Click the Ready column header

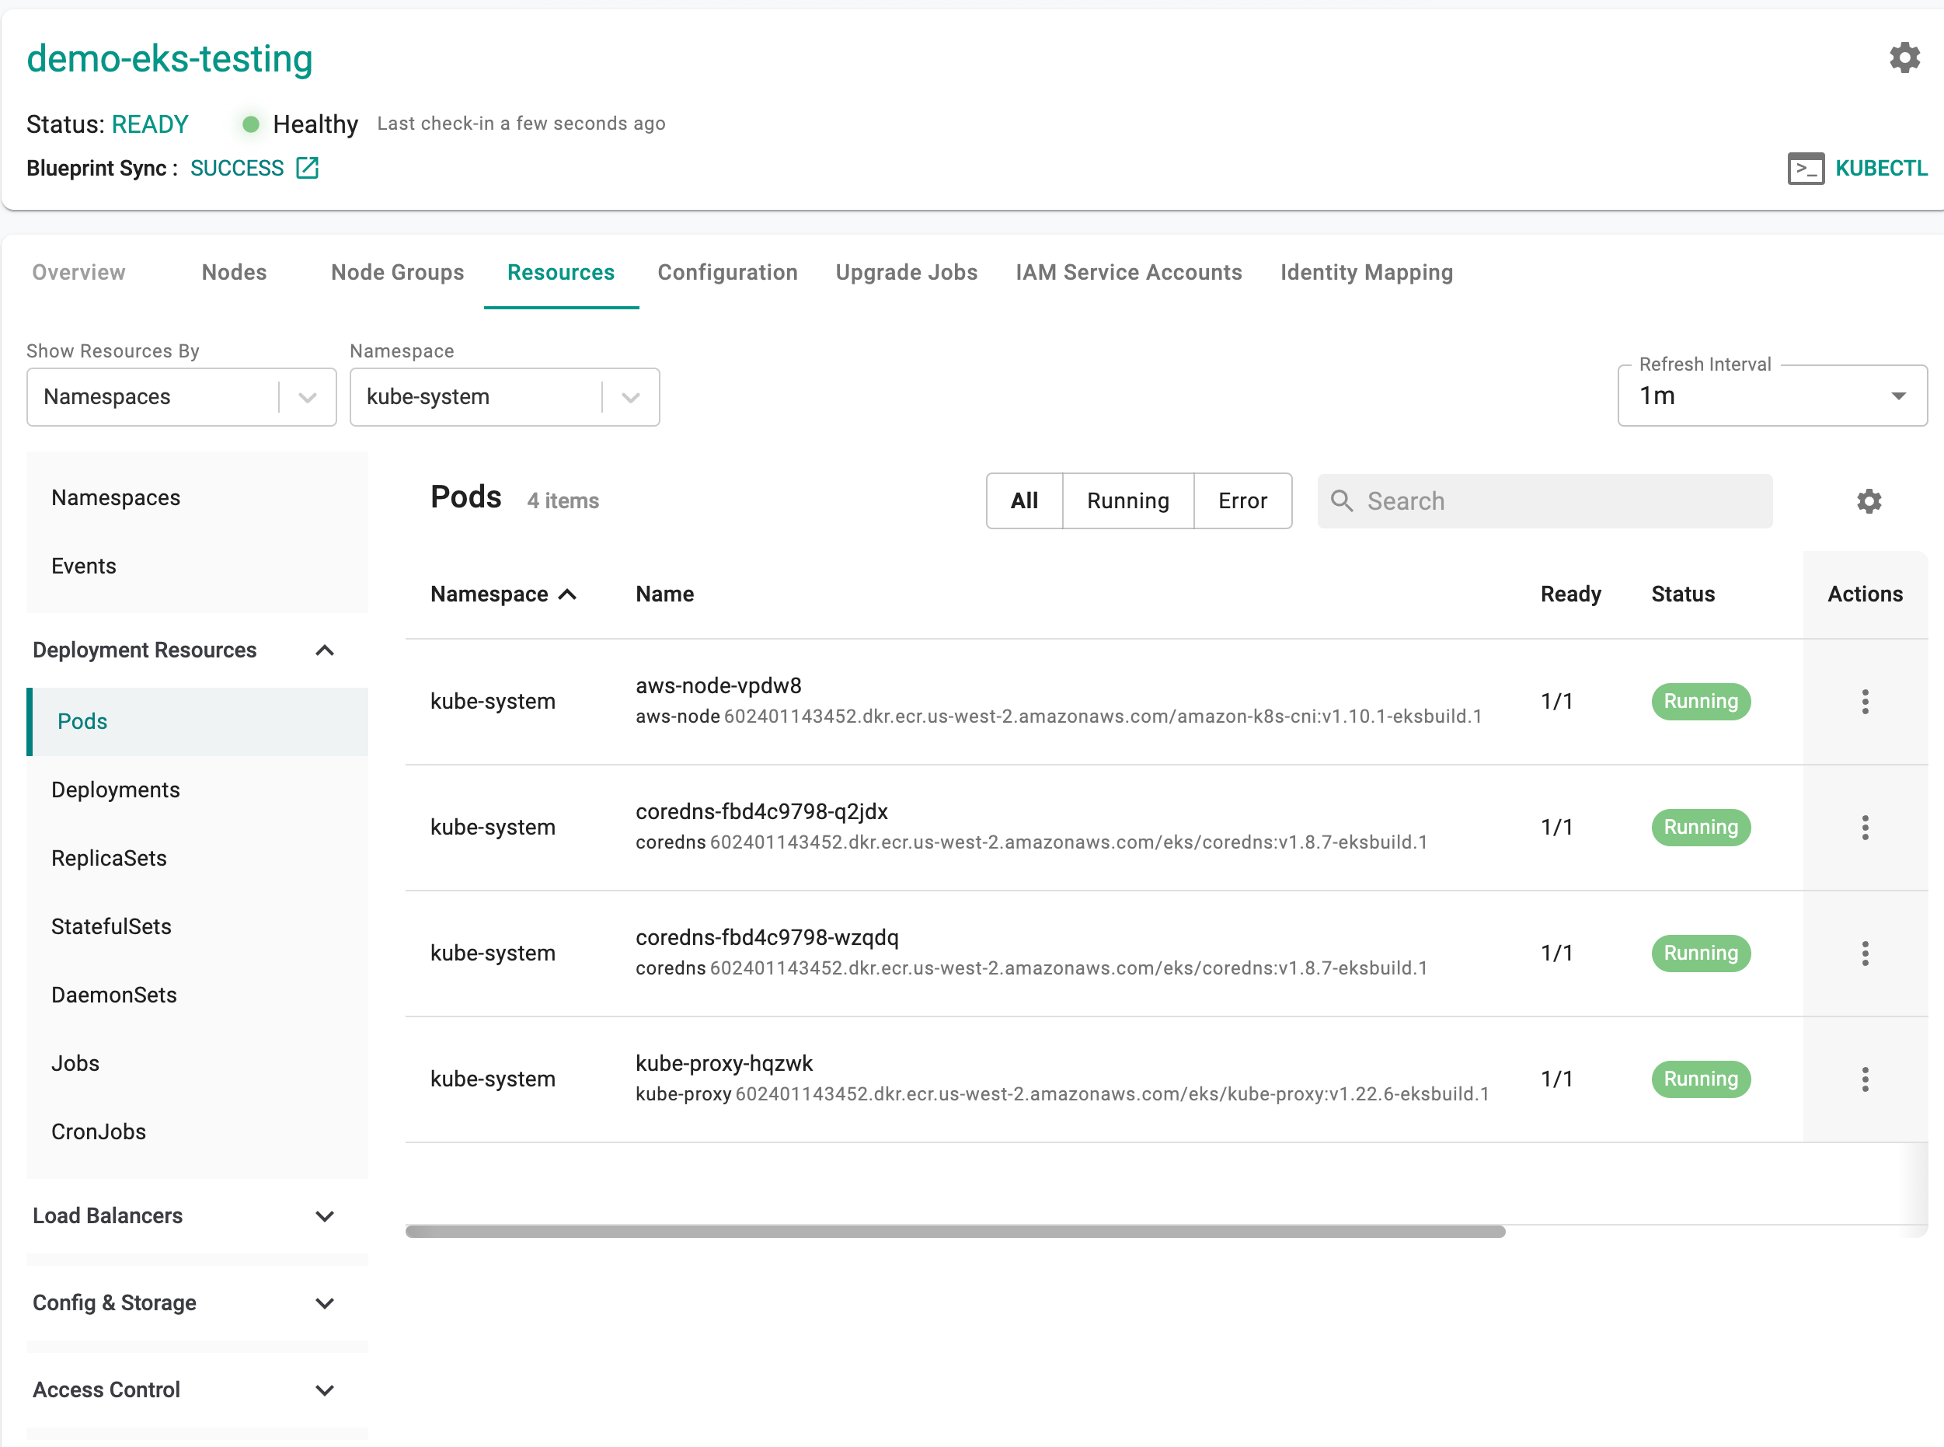click(x=1570, y=594)
